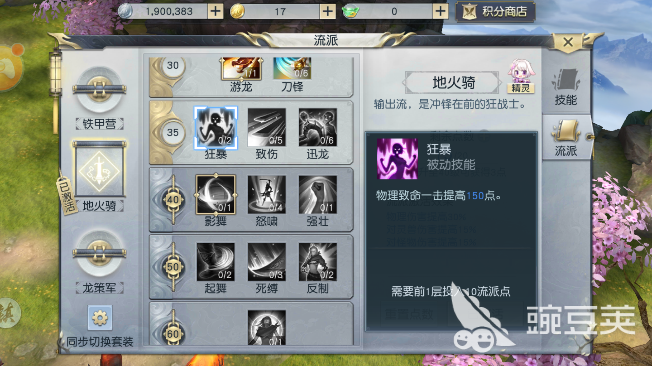The image size is (652, 366).
Task: Tap the 强壮 fist skill icon
Action: click(x=318, y=195)
